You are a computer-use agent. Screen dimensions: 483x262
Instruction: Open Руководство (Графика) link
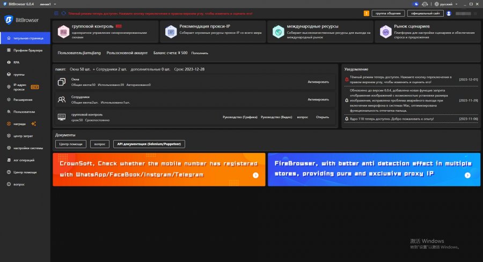pos(240,117)
